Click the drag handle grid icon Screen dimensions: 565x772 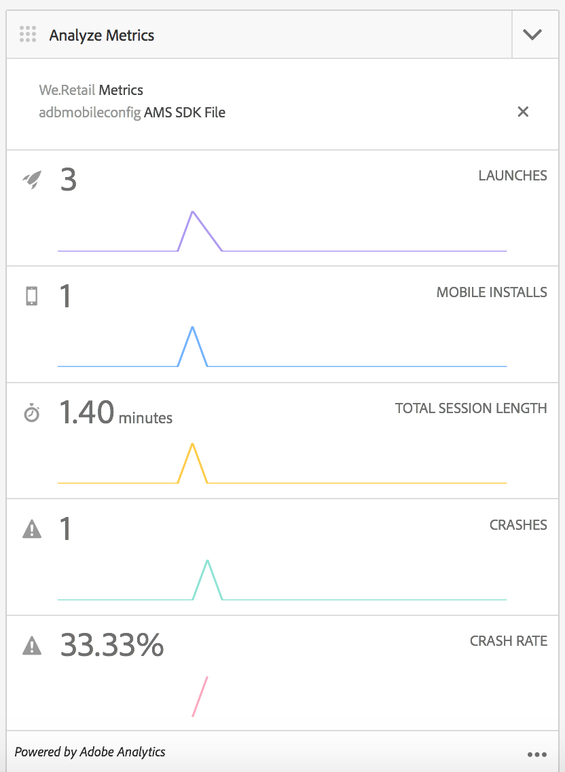pyautogui.click(x=28, y=35)
